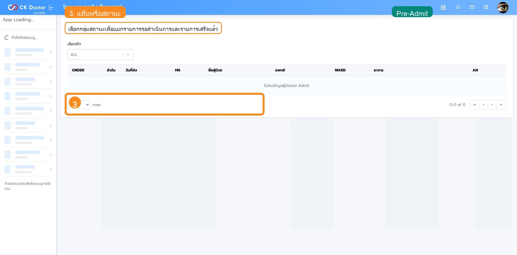Go to the next page
The image size is (517, 255).
tap(492, 105)
